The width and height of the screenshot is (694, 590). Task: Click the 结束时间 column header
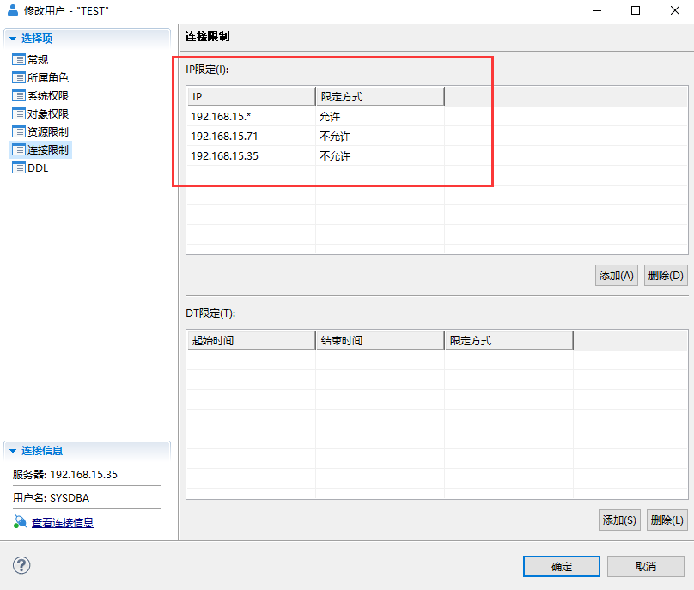click(x=380, y=340)
